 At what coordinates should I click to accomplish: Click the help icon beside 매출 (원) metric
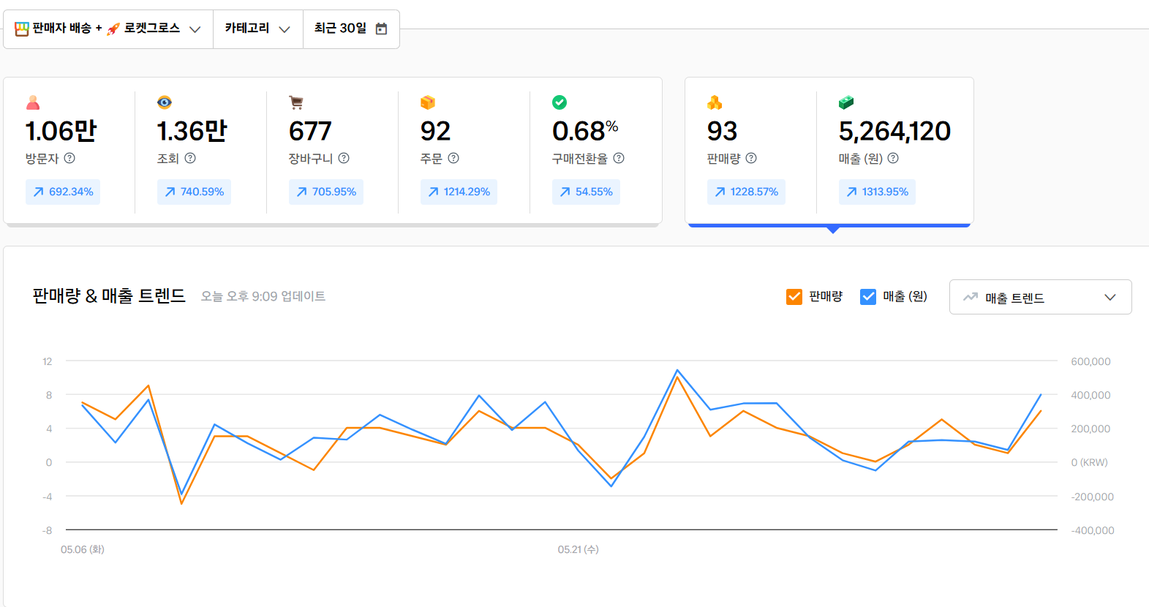click(893, 158)
